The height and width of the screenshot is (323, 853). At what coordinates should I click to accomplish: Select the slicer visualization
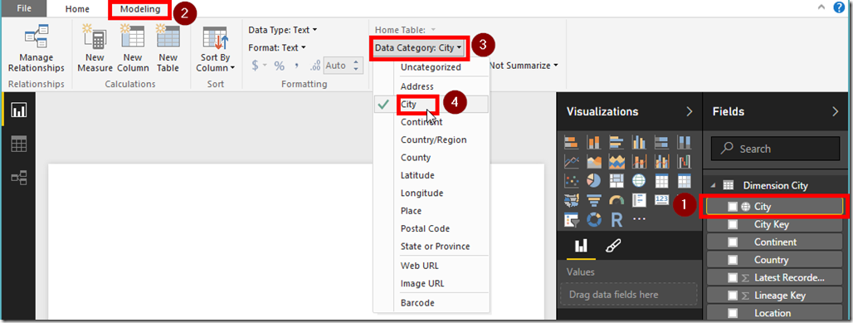(x=571, y=219)
